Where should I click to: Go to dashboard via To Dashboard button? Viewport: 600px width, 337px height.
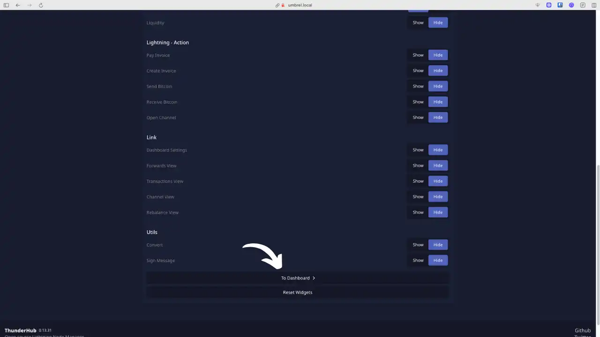point(298,278)
